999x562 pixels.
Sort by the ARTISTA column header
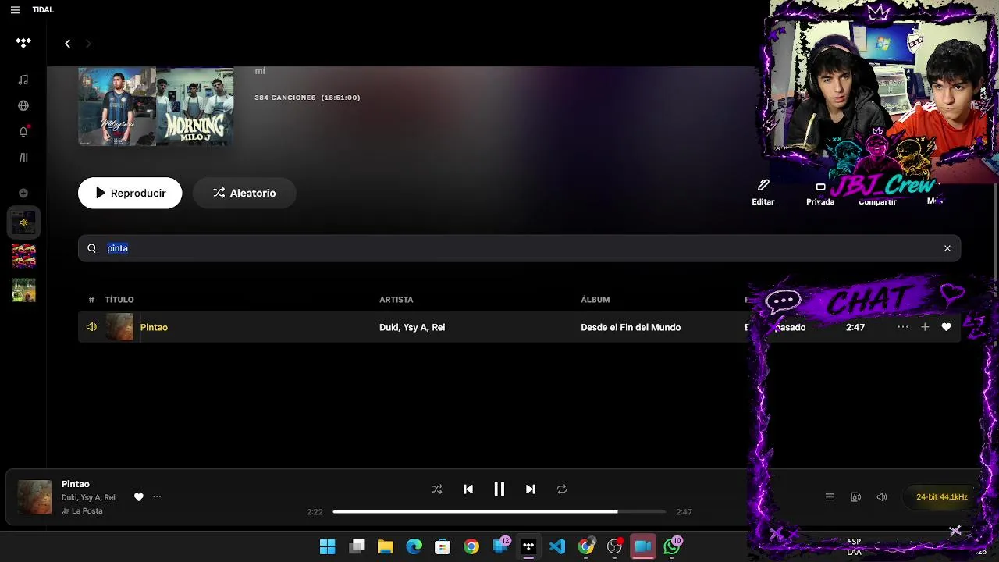(396, 300)
